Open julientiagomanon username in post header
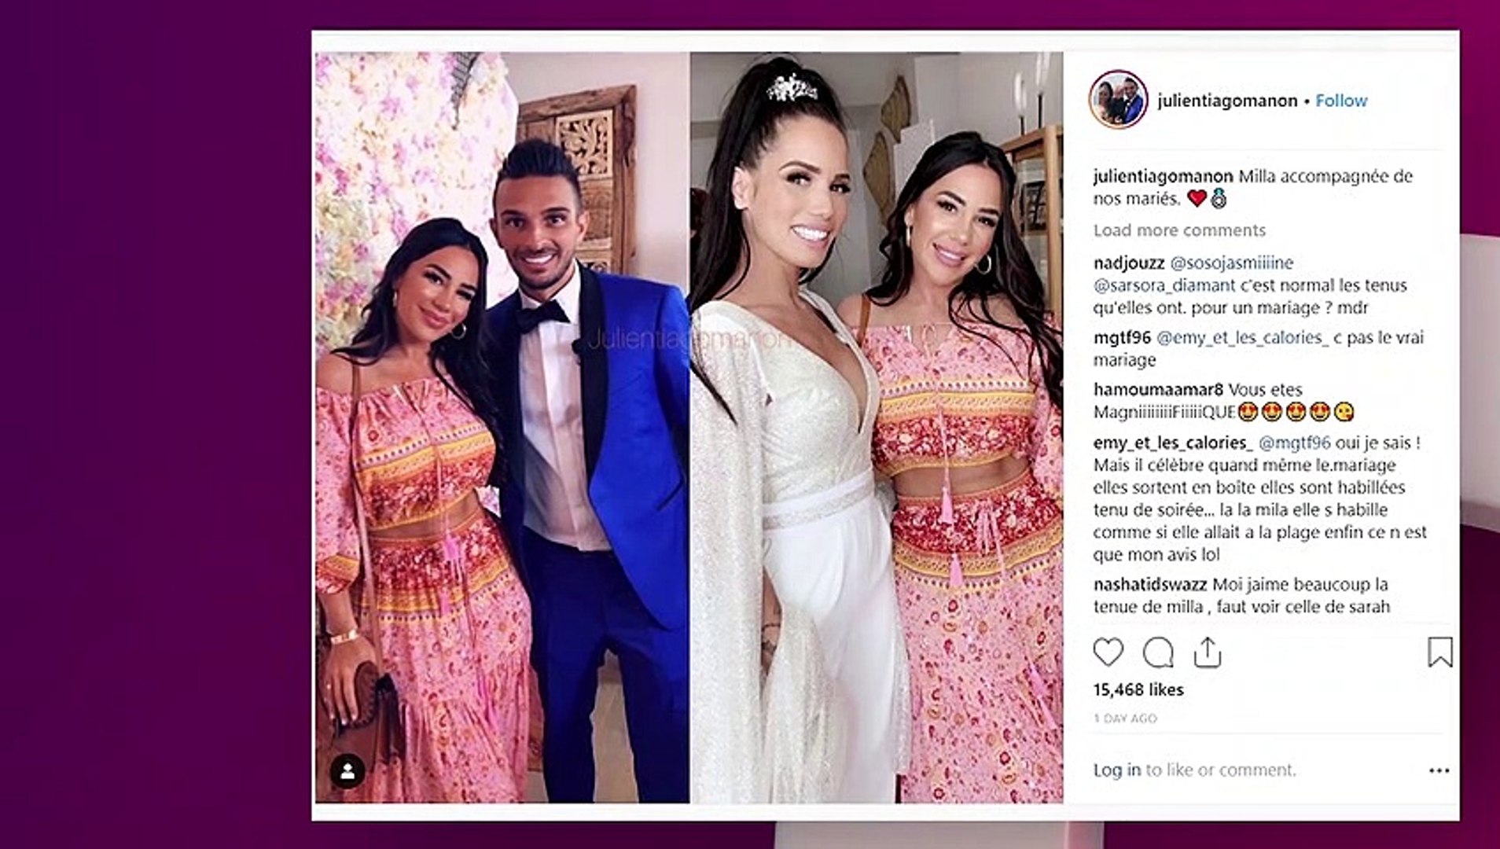Image resolution: width=1500 pixels, height=849 pixels. 1227,101
